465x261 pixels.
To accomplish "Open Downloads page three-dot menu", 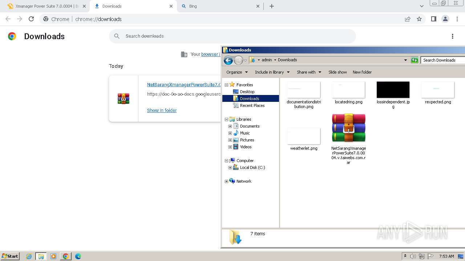I will click(x=453, y=36).
